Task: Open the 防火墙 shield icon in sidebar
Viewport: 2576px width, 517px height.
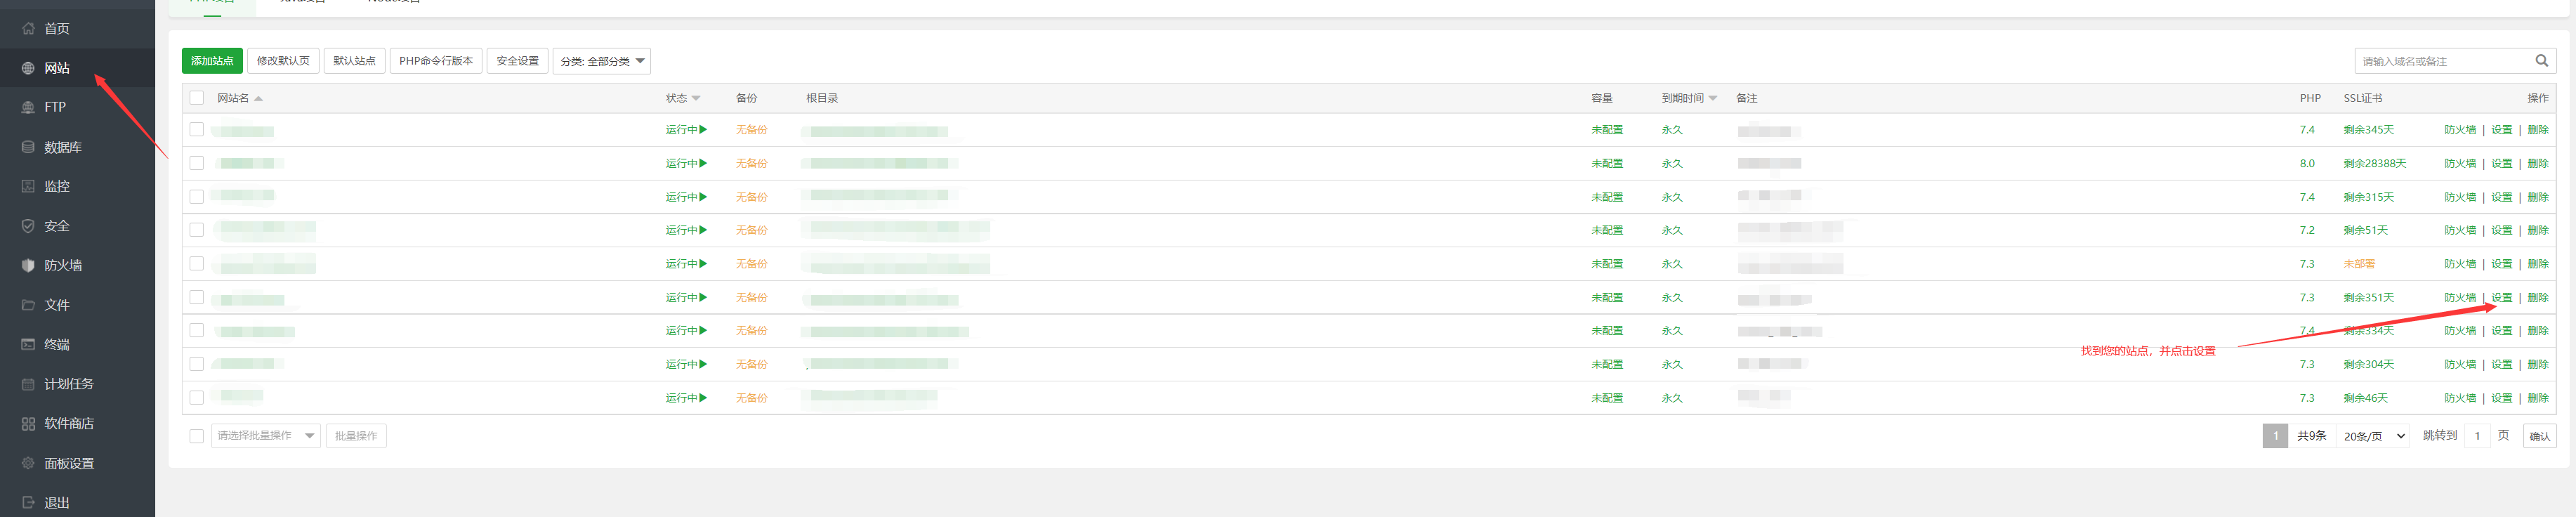Action: click(28, 265)
